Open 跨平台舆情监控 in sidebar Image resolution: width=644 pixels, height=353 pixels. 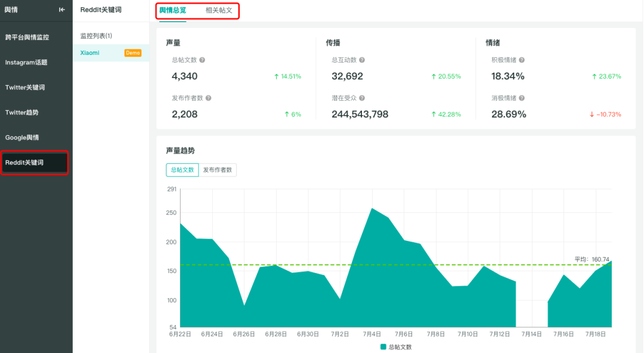pos(27,38)
